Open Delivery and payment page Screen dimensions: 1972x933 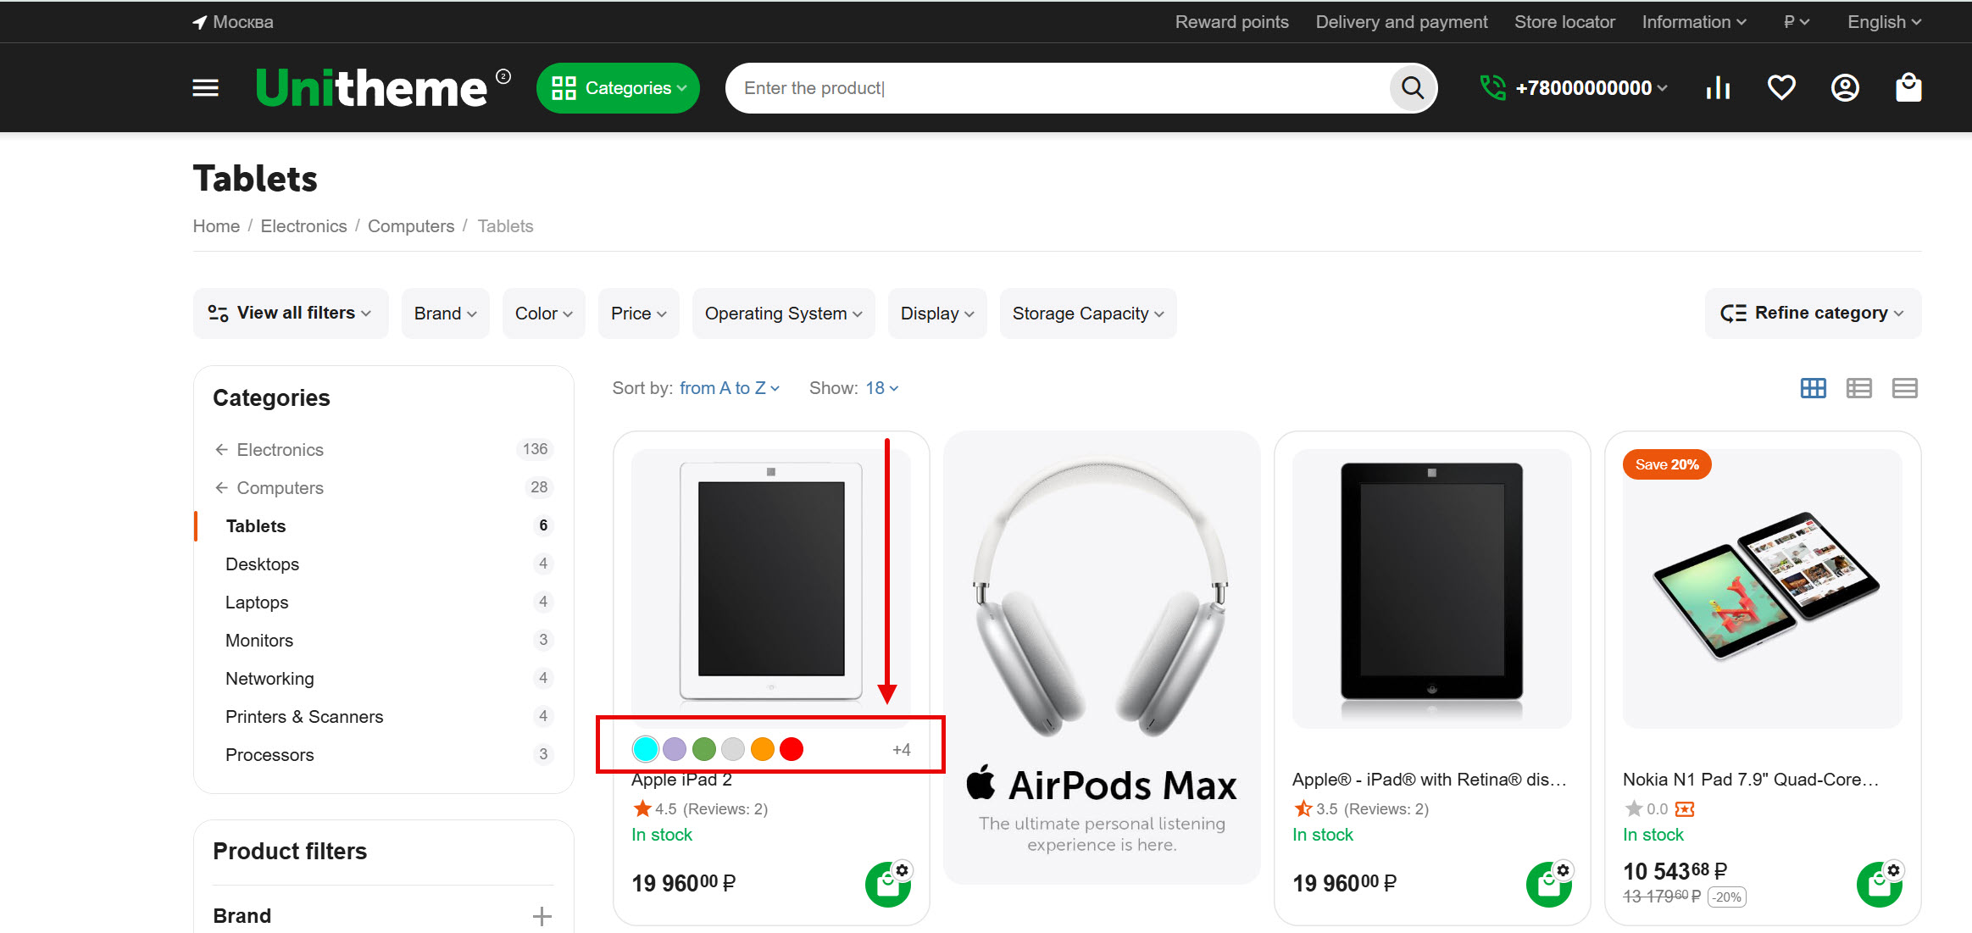click(x=1401, y=22)
